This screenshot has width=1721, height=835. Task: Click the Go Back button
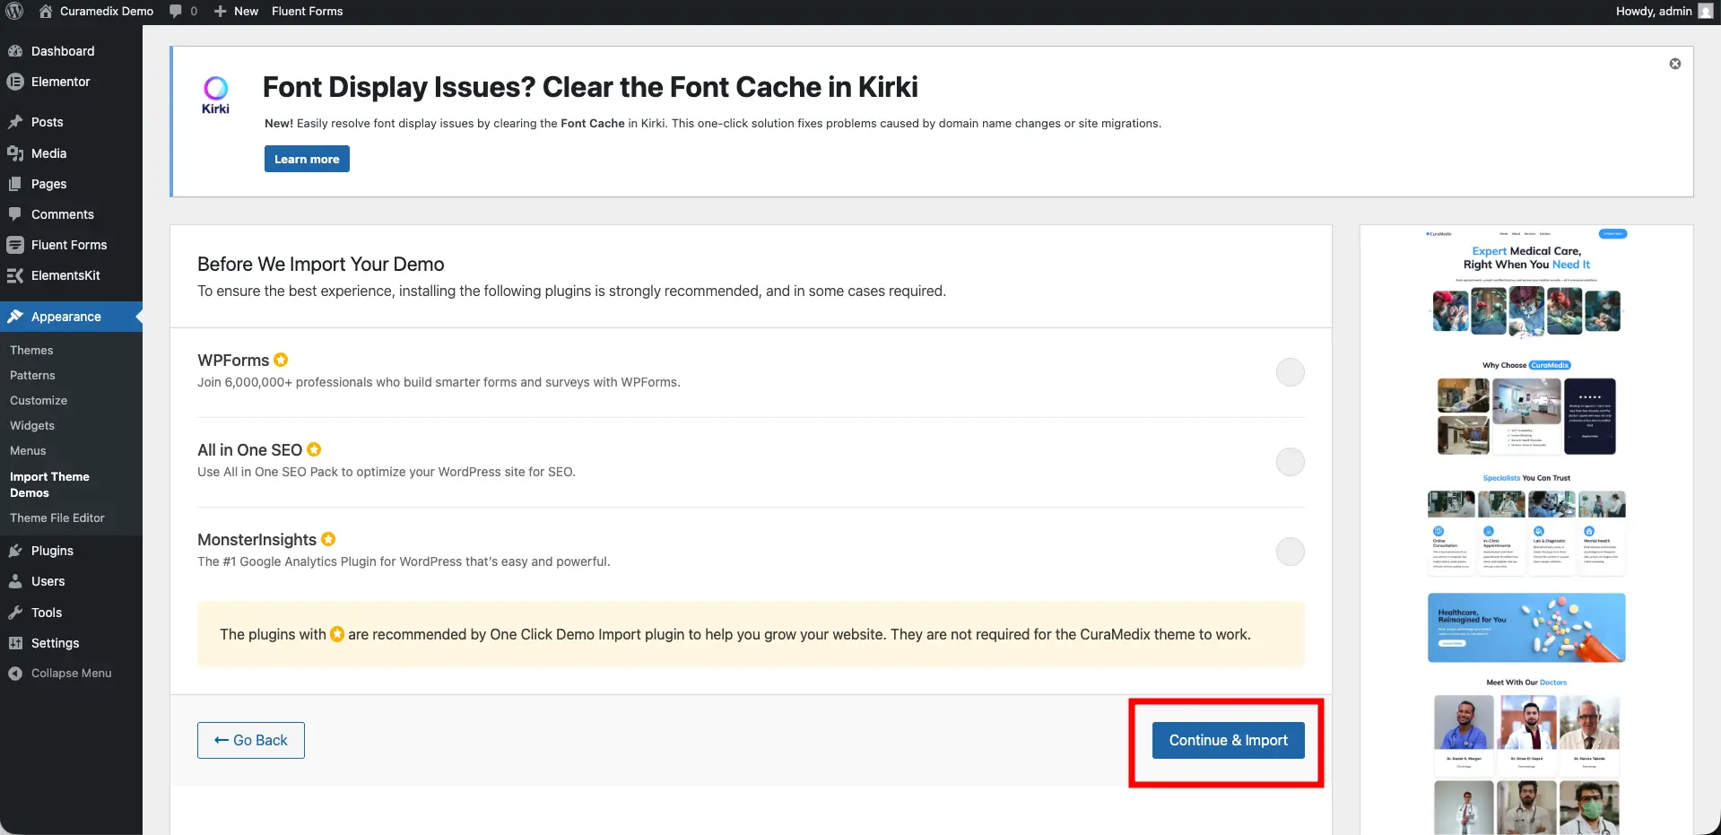(251, 741)
